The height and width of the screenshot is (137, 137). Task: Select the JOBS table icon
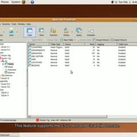(x=30, y=59)
